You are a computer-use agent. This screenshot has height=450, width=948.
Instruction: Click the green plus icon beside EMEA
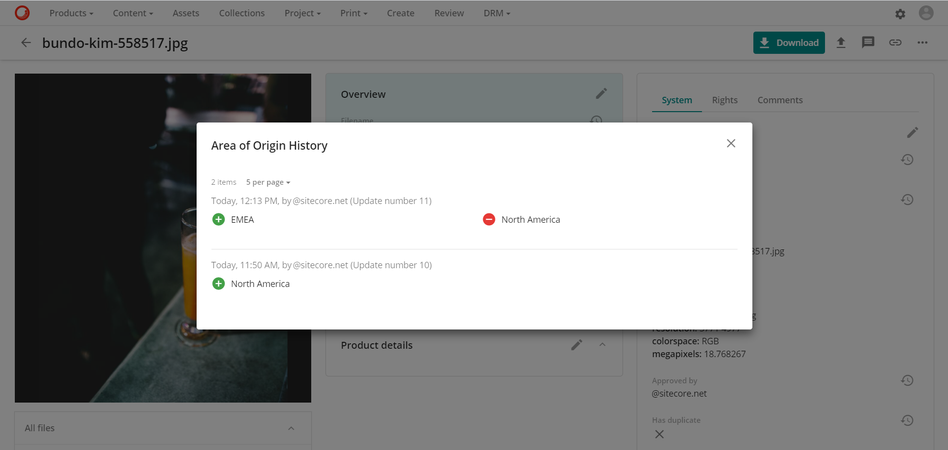click(218, 219)
